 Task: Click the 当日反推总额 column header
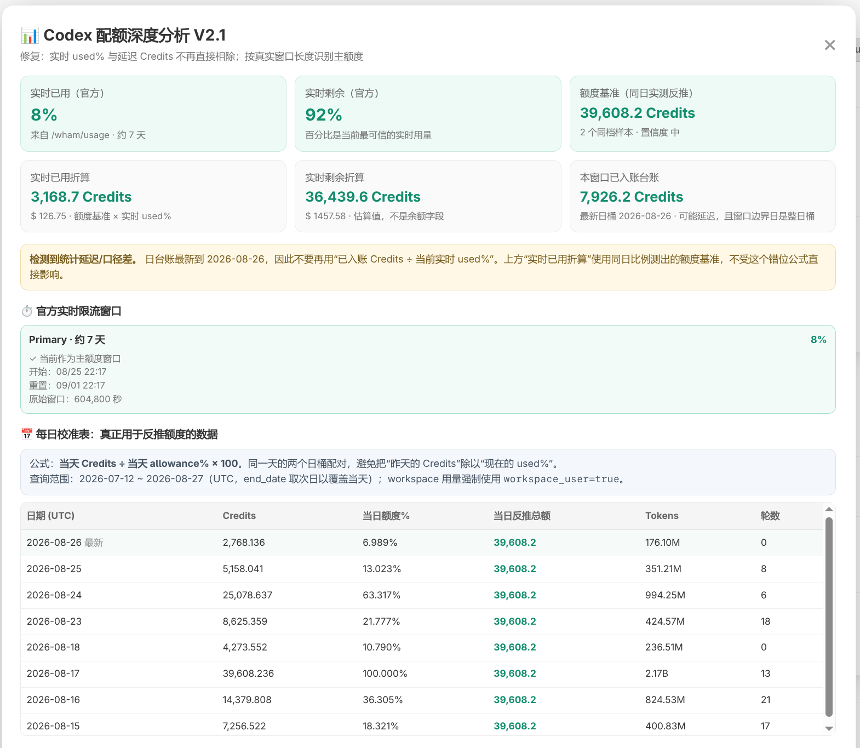tap(522, 516)
